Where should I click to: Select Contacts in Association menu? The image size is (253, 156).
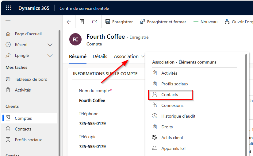click(171, 95)
